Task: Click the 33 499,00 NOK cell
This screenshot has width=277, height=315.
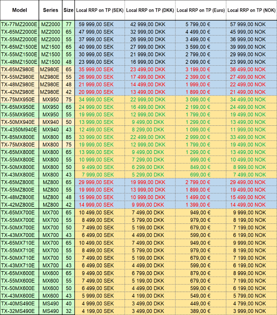Action: click(251, 137)
